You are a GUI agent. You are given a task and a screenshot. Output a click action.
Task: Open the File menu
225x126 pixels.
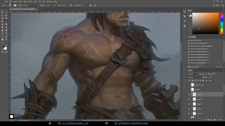click(x=6, y=1)
